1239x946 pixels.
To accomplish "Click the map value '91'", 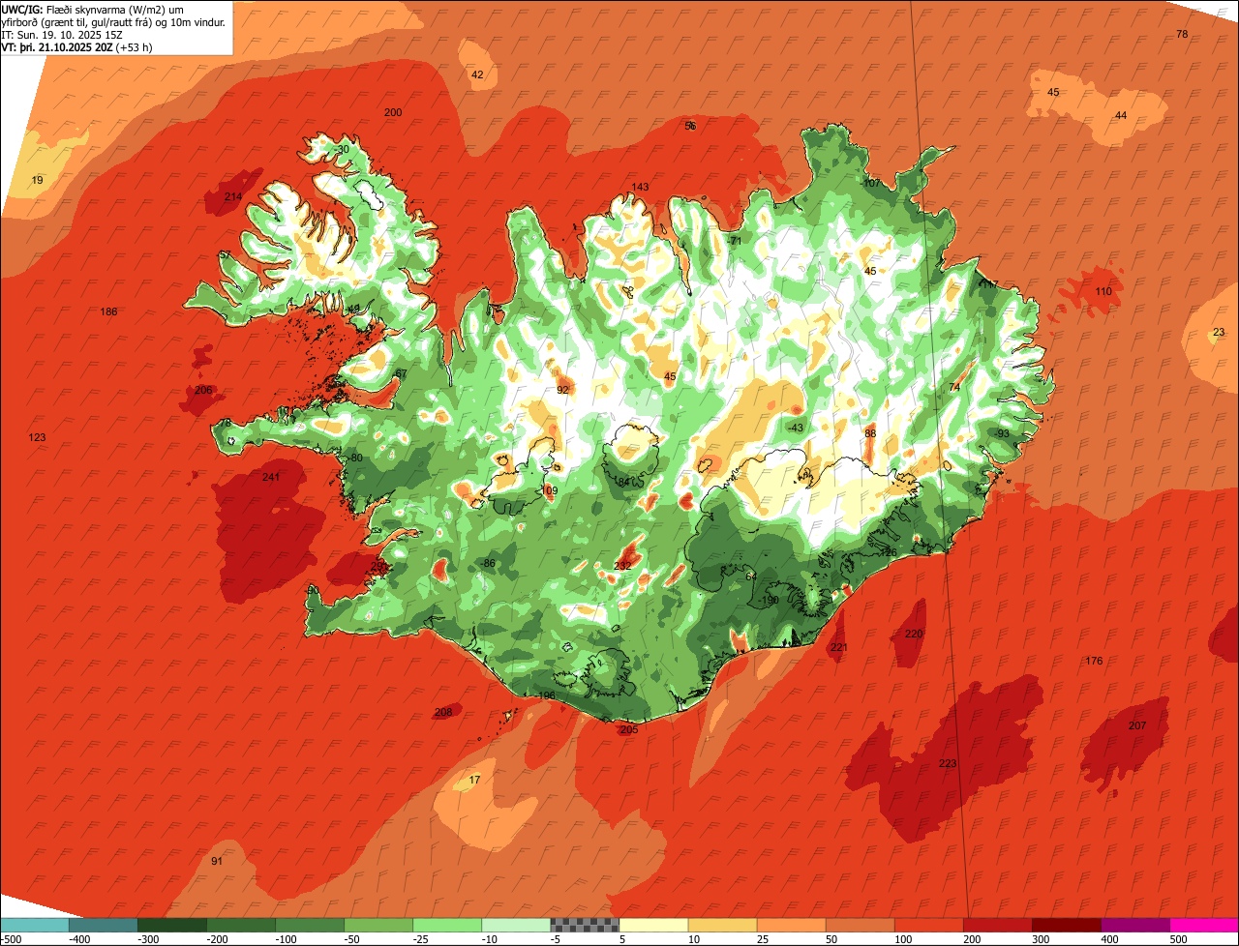I will pyautogui.click(x=217, y=862).
